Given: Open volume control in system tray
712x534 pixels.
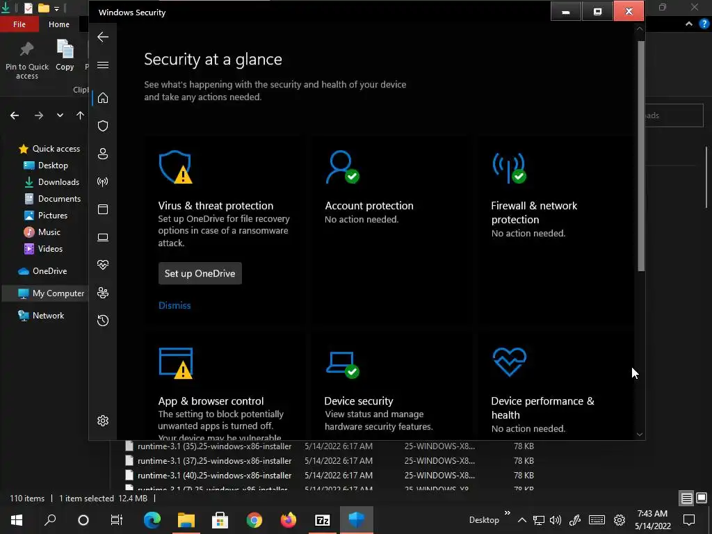Looking at the screenshot, I should [556, 520].
